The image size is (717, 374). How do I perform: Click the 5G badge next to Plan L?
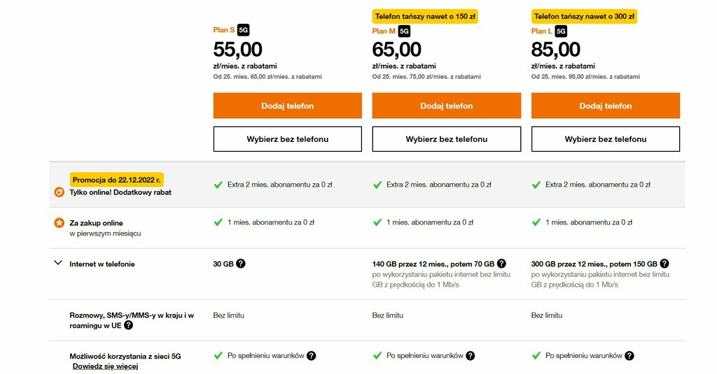561,31
